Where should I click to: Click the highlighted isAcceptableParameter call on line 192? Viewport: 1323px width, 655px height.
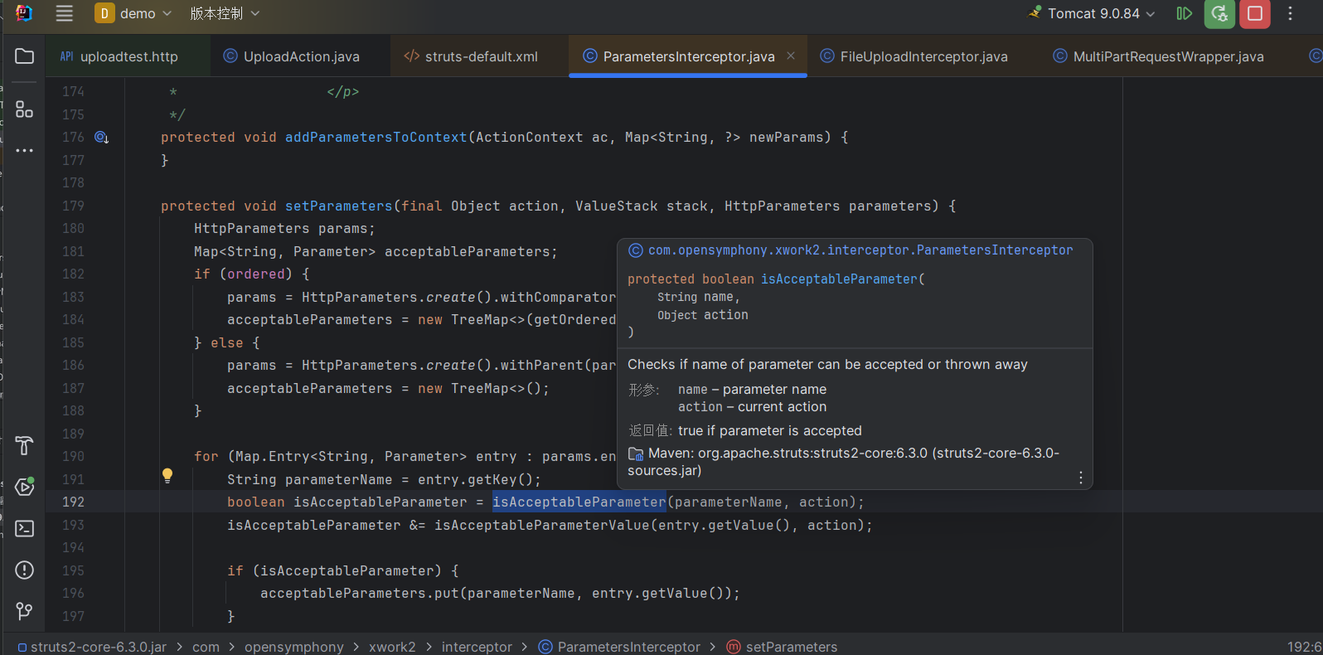click(x=579, y=502)
